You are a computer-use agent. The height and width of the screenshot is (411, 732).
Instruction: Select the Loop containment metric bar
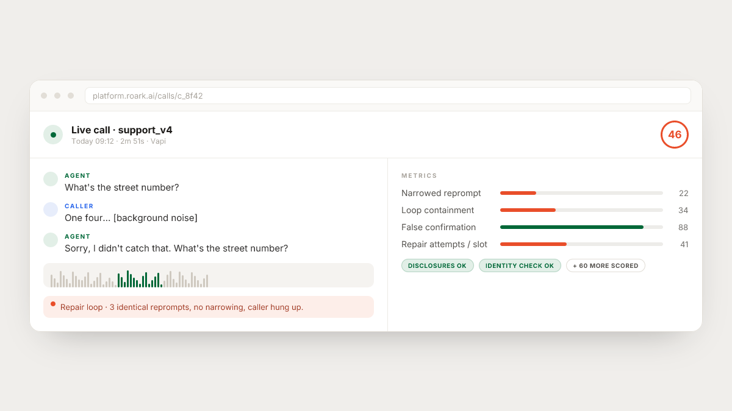581,210
